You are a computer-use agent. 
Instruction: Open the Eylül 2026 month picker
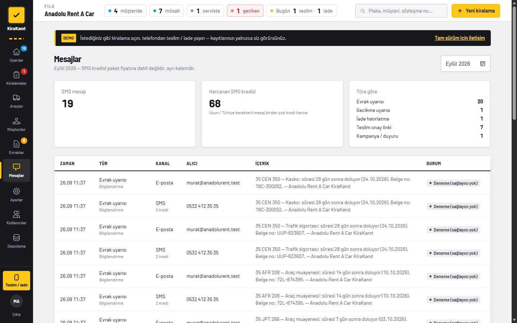(x=466, y=64)
